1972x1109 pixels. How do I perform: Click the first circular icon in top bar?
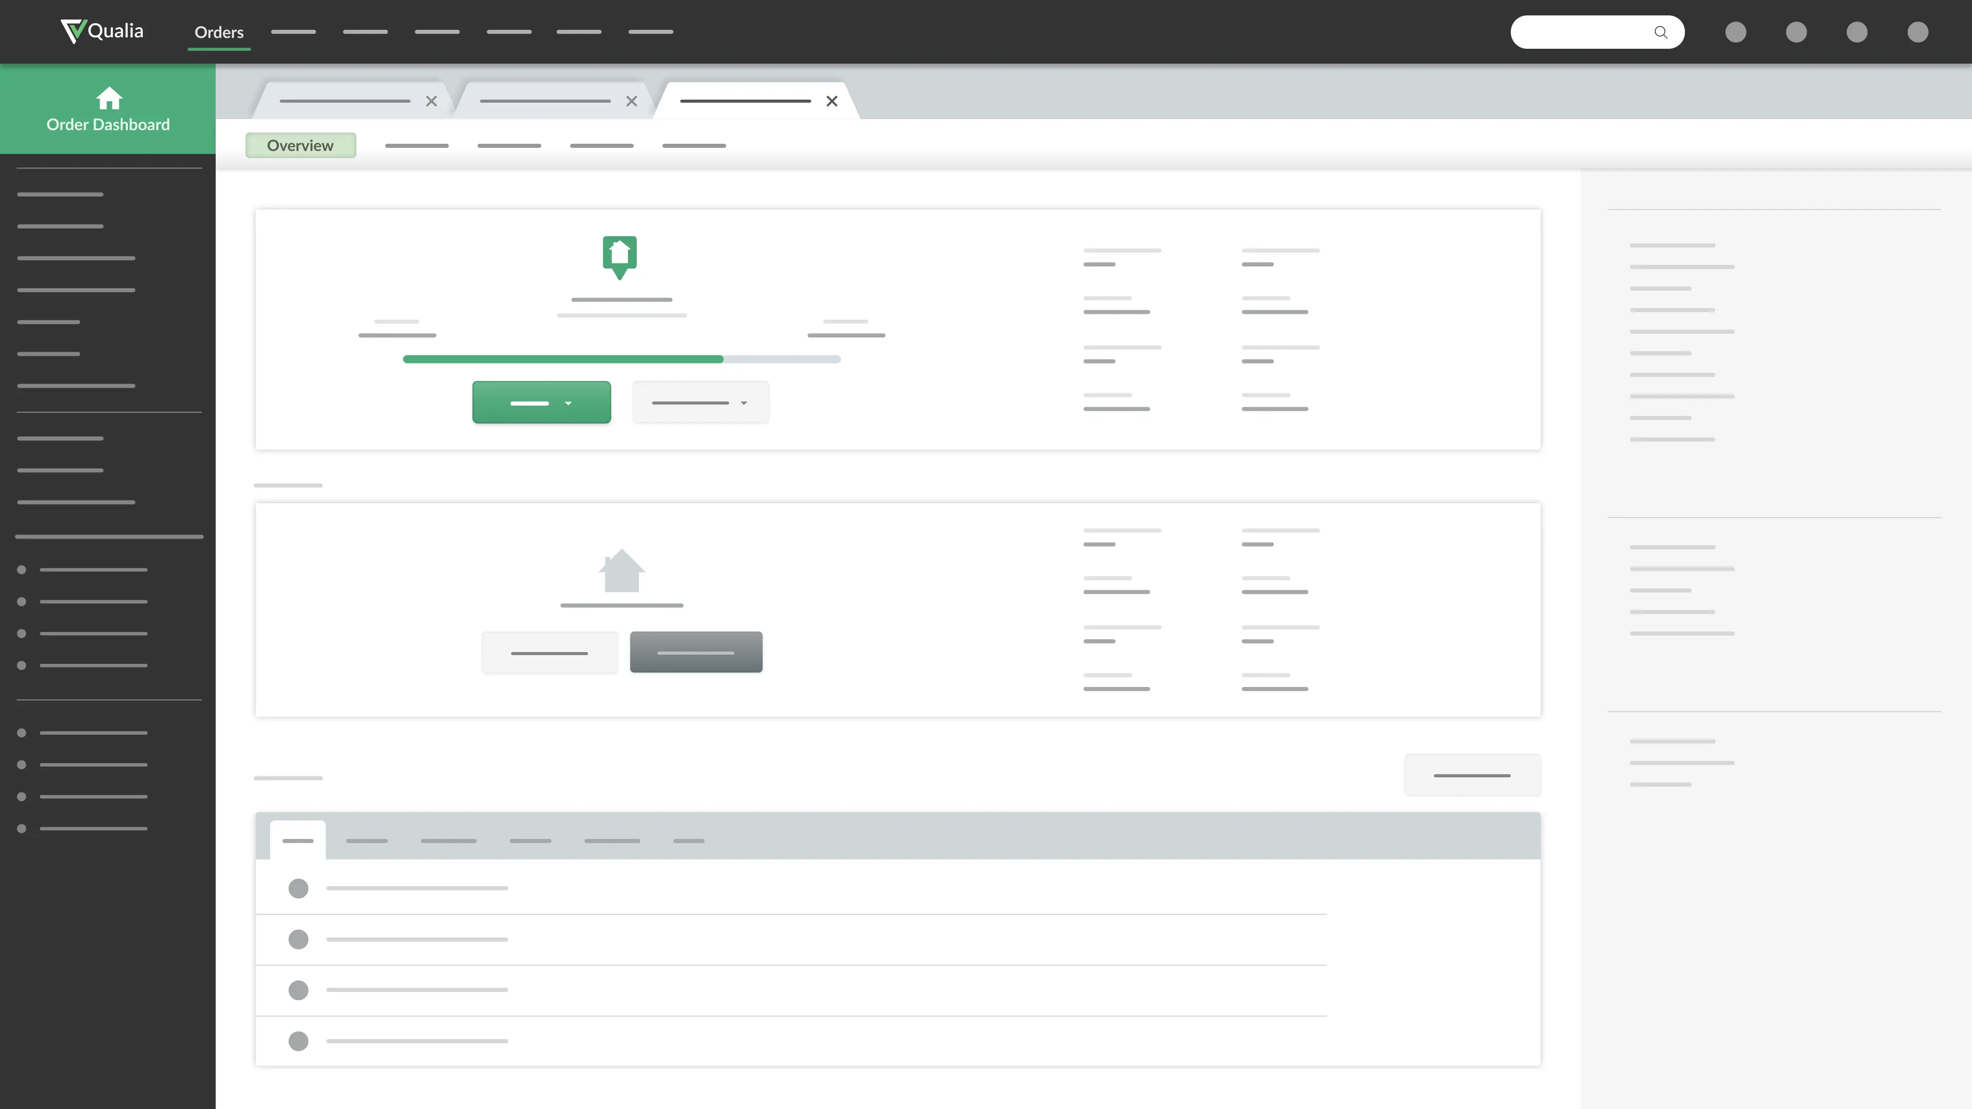pyautogui.click(x=1735, y=32)
